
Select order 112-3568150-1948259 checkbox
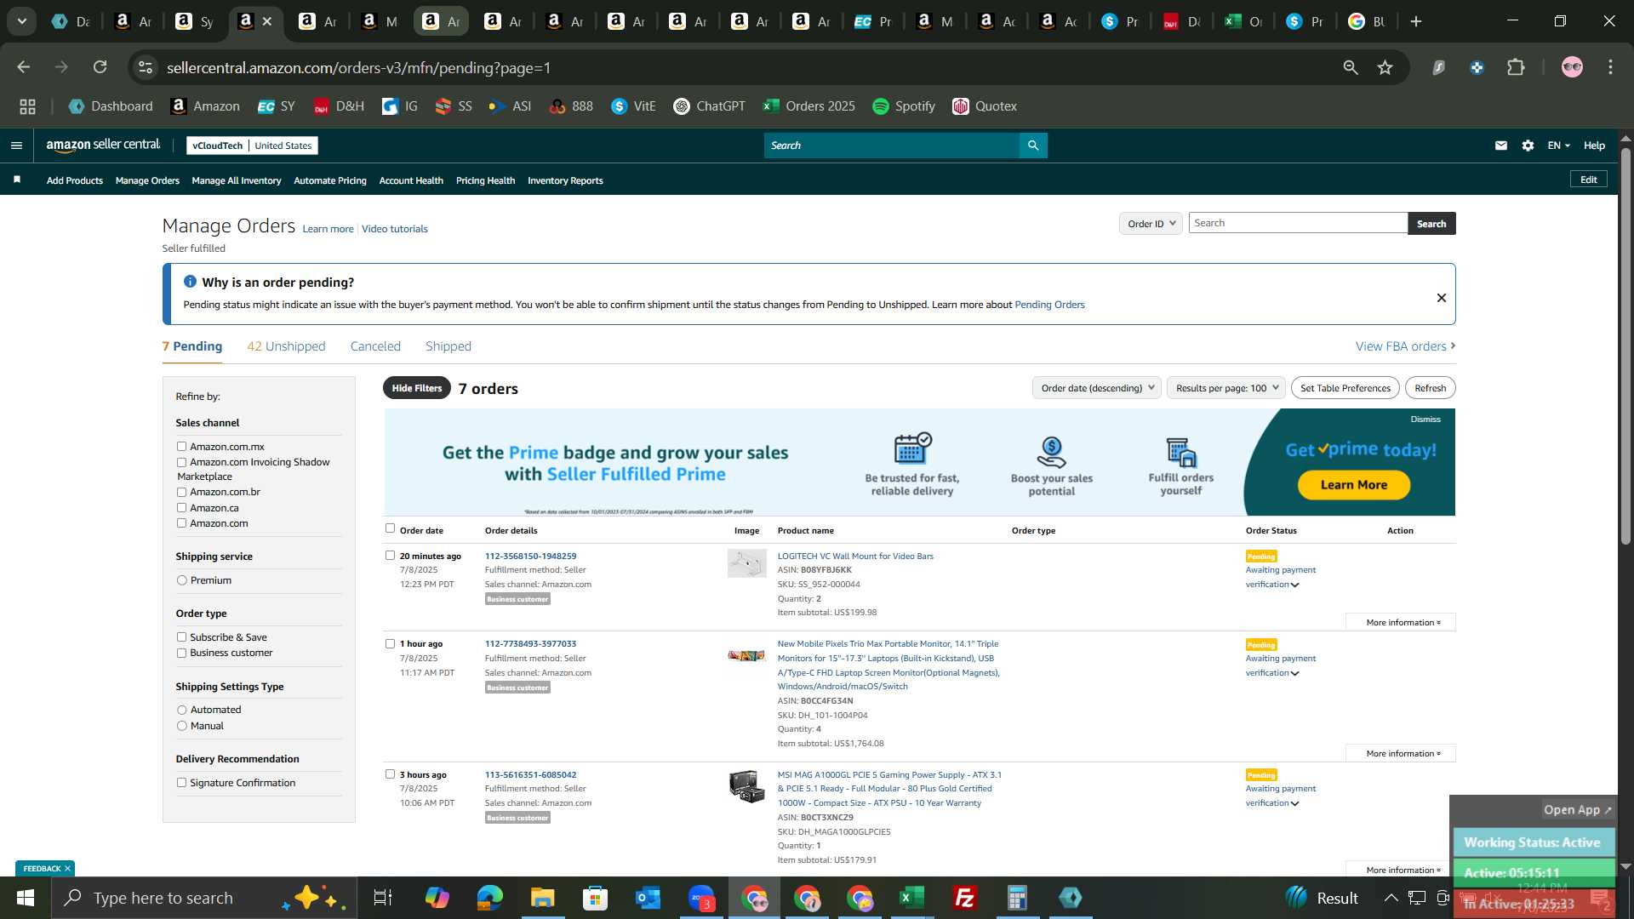pos(390,555)
